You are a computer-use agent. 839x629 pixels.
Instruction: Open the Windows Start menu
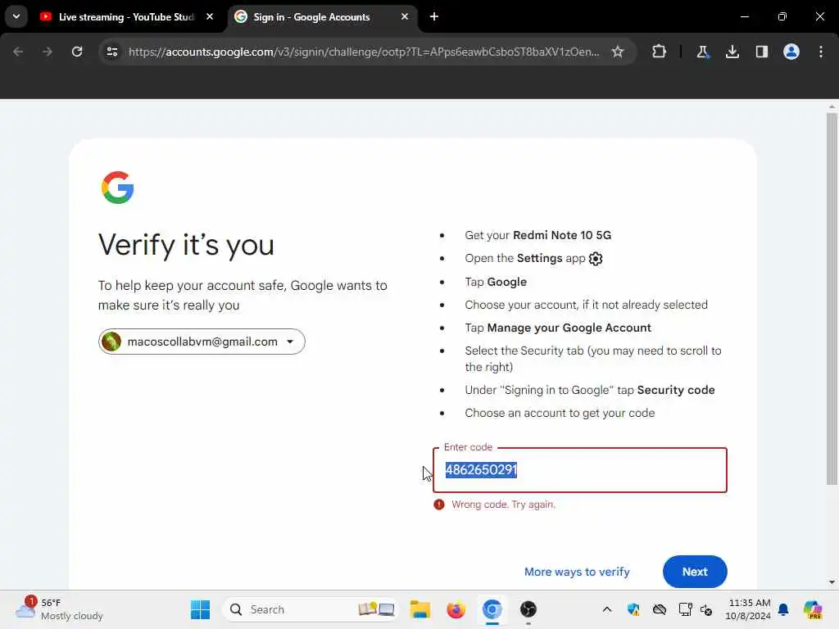click(x=200, y=609)
